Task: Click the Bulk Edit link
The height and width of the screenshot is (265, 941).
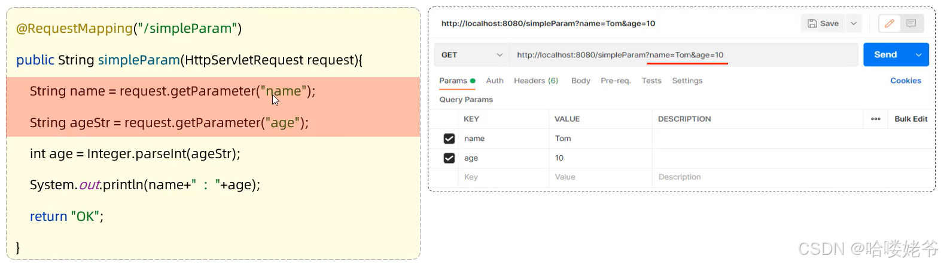Action: coord(911,119)
